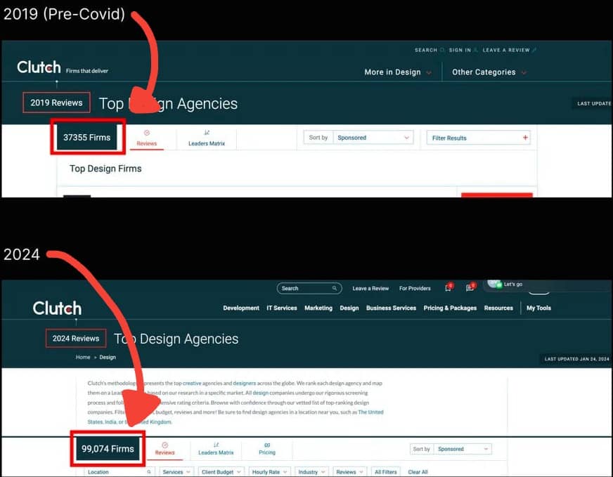
Task: Open the Business Services menu
Action: 391,308
